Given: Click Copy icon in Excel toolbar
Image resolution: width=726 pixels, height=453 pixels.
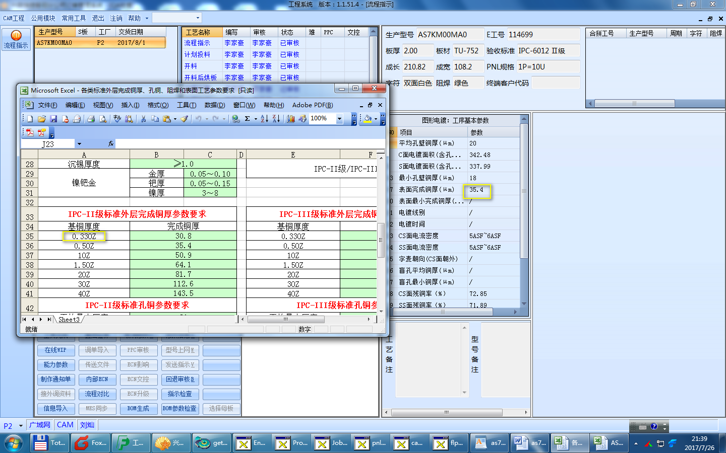Looking at the screenshot, I should point(155,119).
